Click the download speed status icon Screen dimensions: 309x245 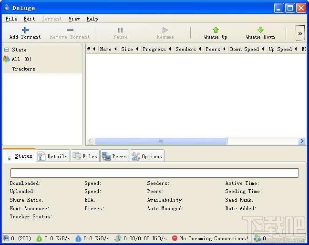[39, 238]
